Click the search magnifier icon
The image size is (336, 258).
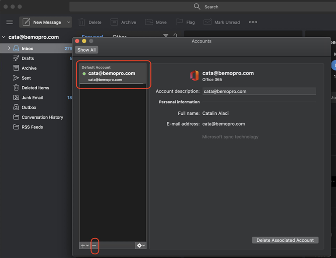197,7
